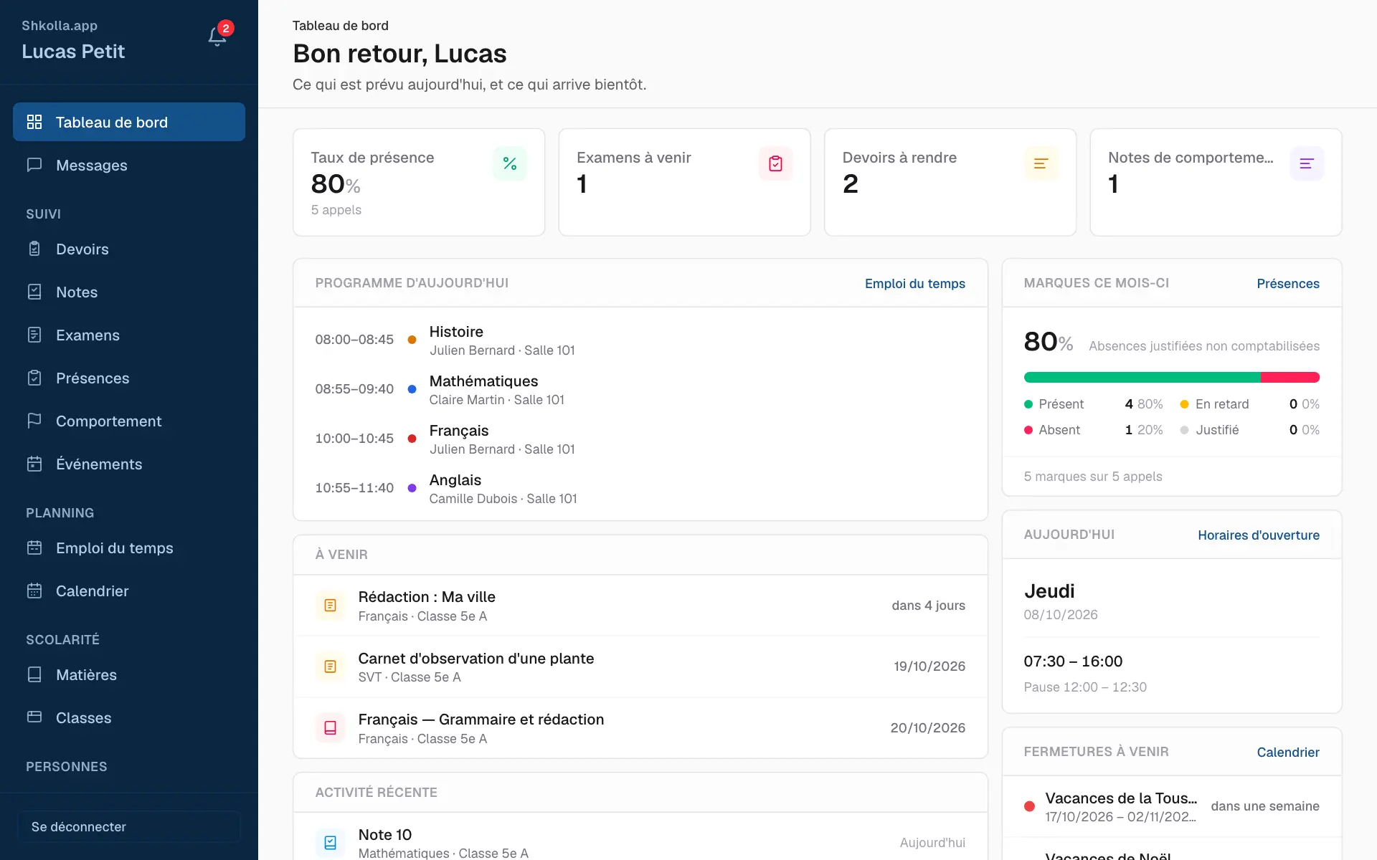
Task: Click the Comportement flag icon
Action: pos(34,421)
